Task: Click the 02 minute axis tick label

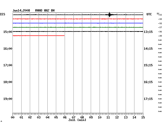Action: tap(30, 117)
